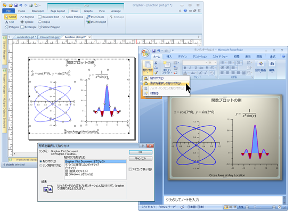The height and width of the screenshot is (213, 293).
Task: Activate the Select tool in Grapher
Action: pyautogui.click(x=11, y=17)
